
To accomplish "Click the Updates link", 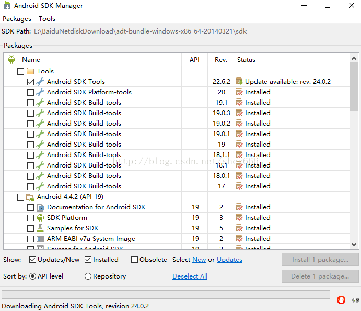I will pyautogui.click(x=229, y=260).
